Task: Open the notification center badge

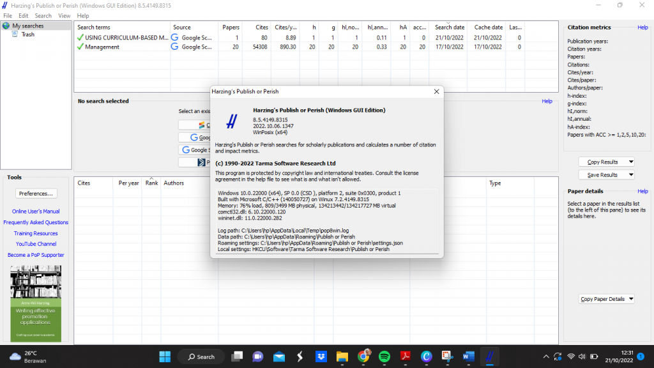Action: 641,356
